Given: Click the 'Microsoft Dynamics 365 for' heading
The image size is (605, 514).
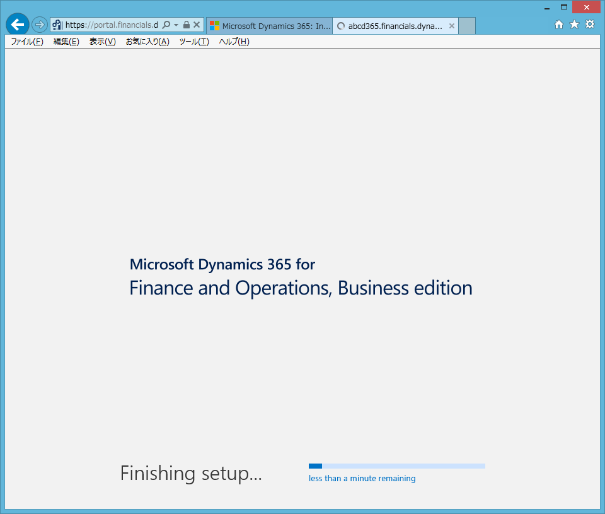Looking at the screenshot, I should click(x=222, y=264).
